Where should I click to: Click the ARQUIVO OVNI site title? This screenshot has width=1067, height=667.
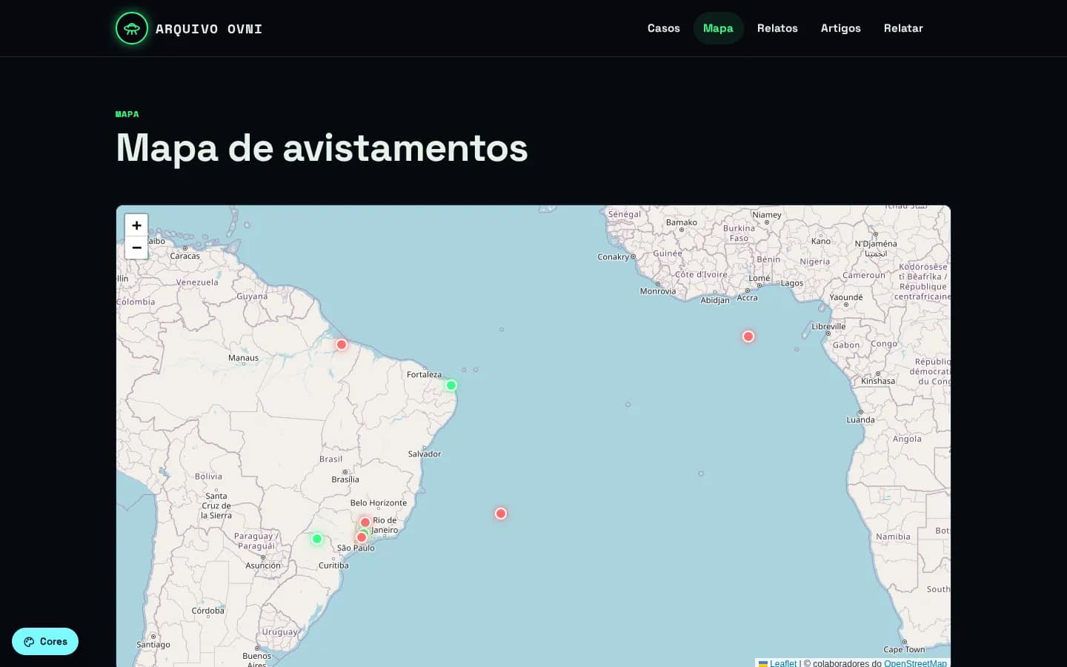pos(209,29)
